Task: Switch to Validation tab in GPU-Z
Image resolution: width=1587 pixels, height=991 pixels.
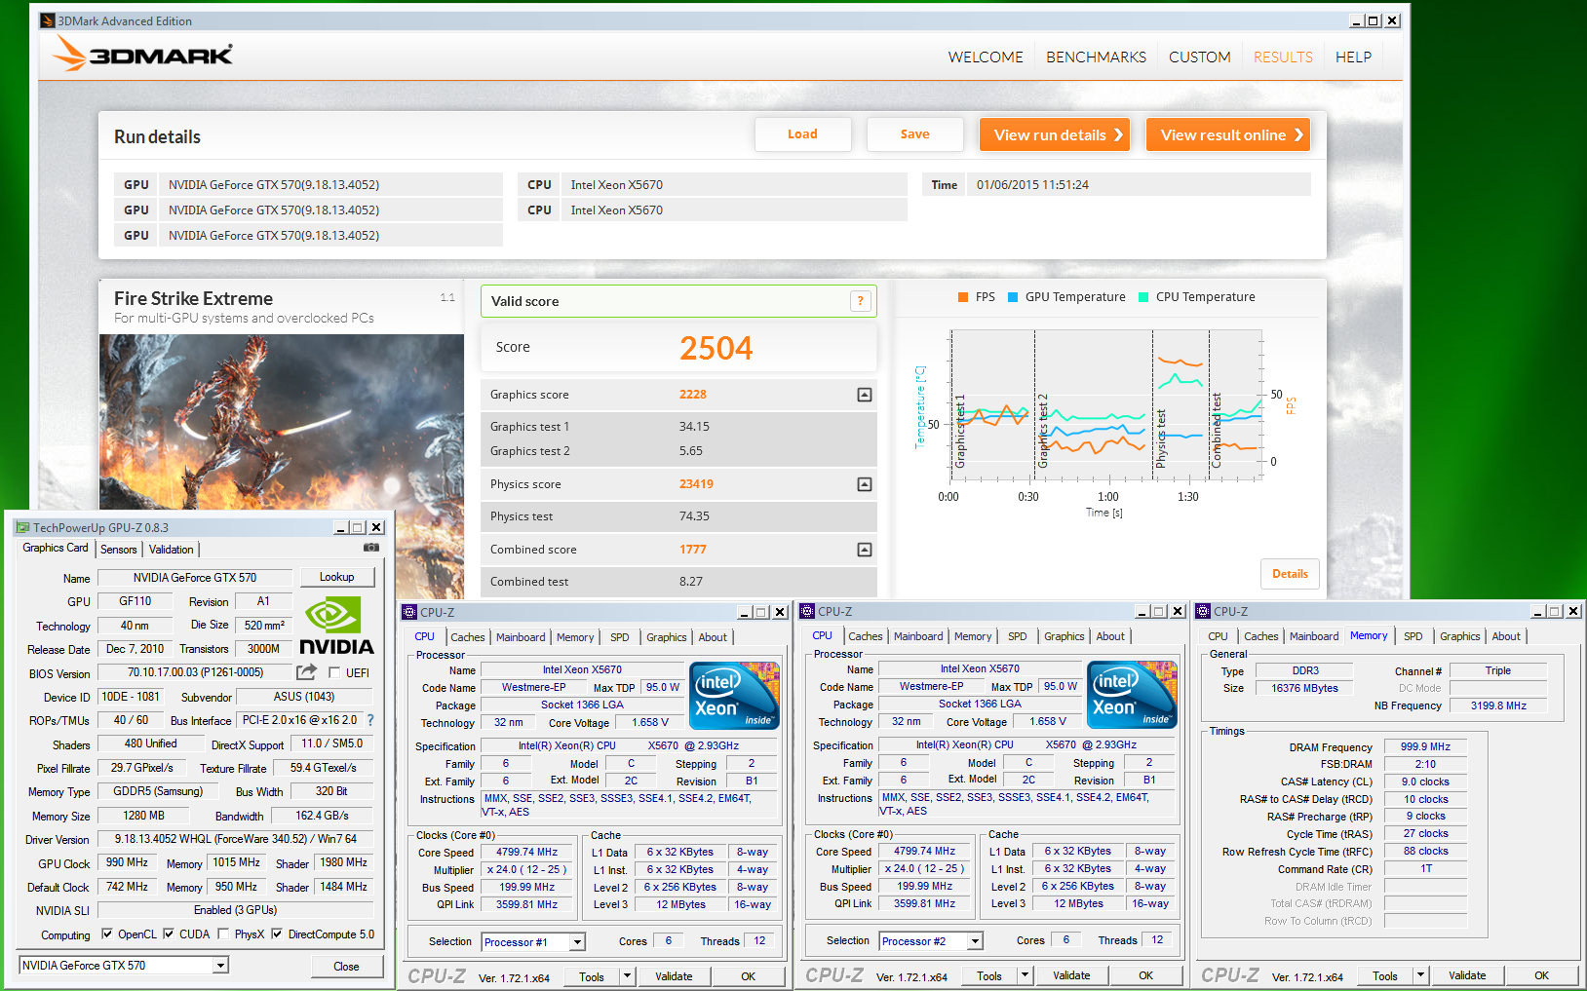Action: point(172,550)
